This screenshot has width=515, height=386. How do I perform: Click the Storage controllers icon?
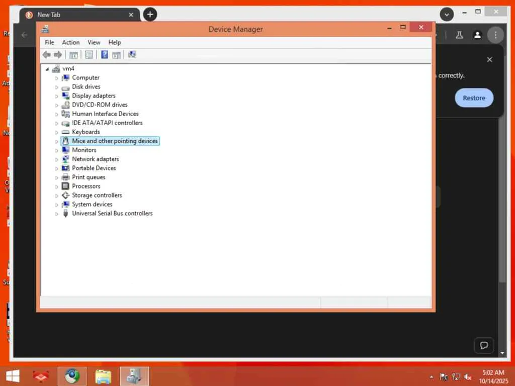coord(66,196)
